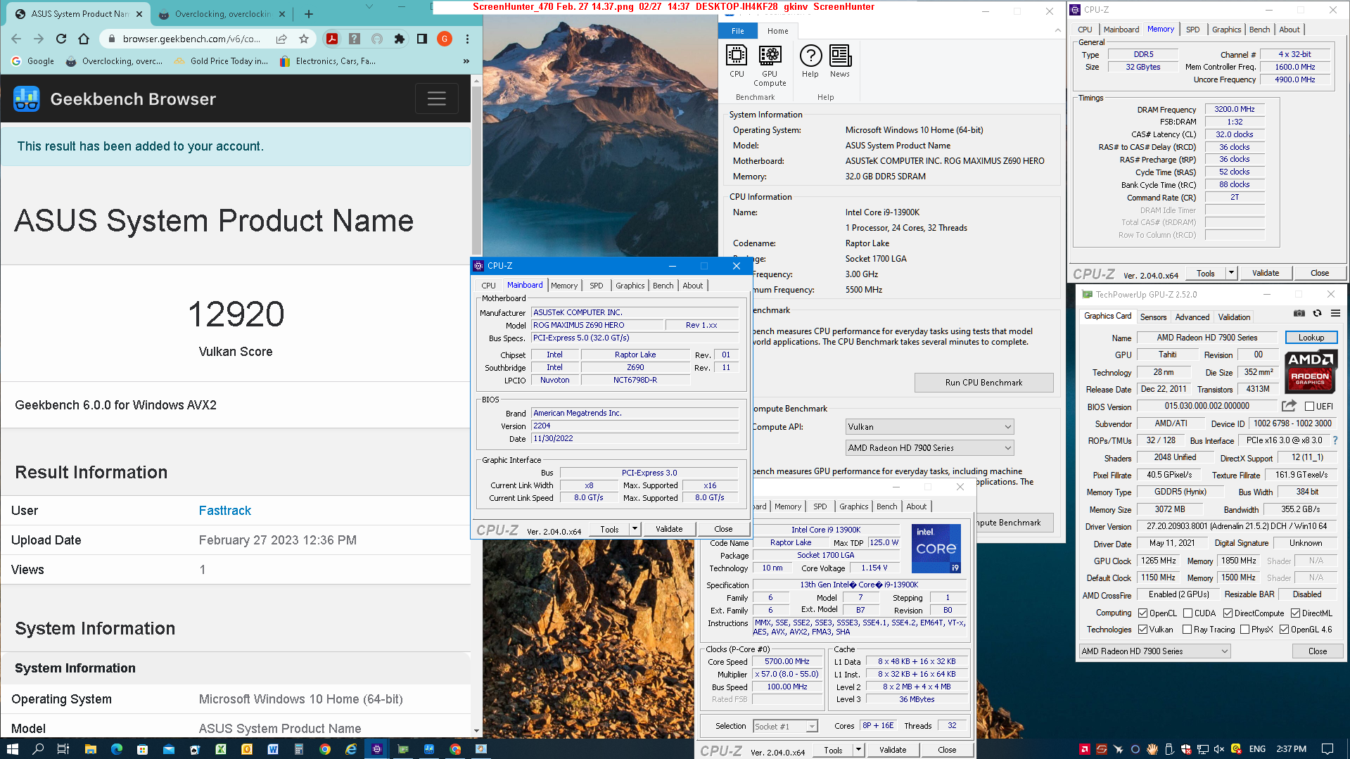This screenshot has width=1350, height=759.
Task: Open the Compute API Vulkan dropdown
Action: click(x=929, y=427)
